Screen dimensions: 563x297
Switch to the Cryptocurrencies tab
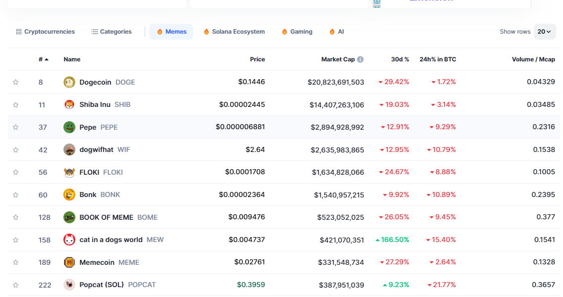(45, 32)
